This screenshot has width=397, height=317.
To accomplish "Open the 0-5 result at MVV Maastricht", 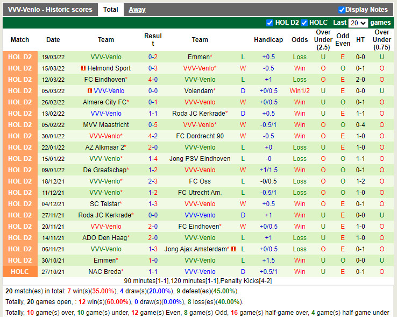I will tap(153, 125).
